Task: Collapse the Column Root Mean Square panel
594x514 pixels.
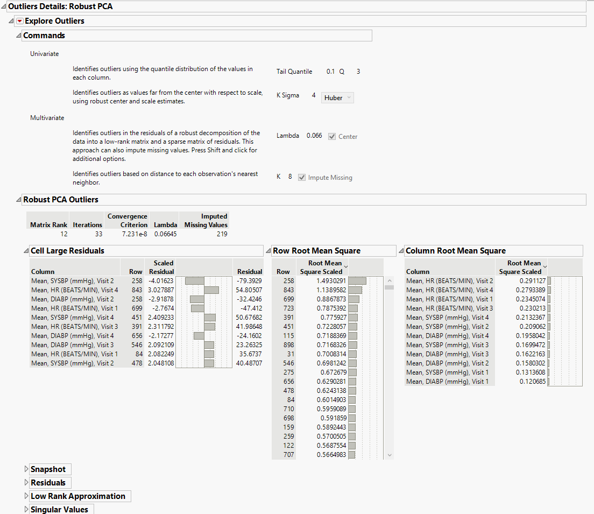Action: (400, 251)
